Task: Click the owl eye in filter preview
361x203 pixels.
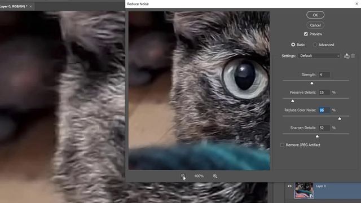Action: (x=245, y=78)
